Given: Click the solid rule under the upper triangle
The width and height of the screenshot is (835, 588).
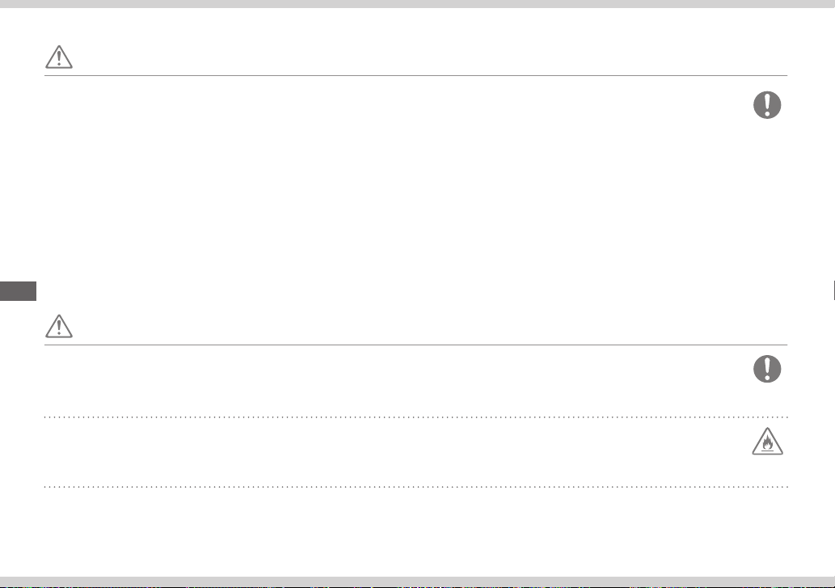Looking at the screenshot, I should pyautogui.click(x=415, y=76).
